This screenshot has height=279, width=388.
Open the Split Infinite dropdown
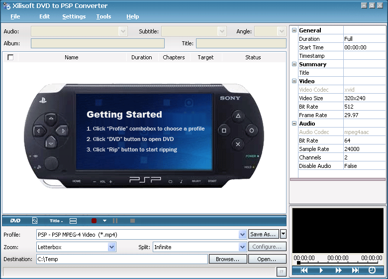[x=242, y=247]
